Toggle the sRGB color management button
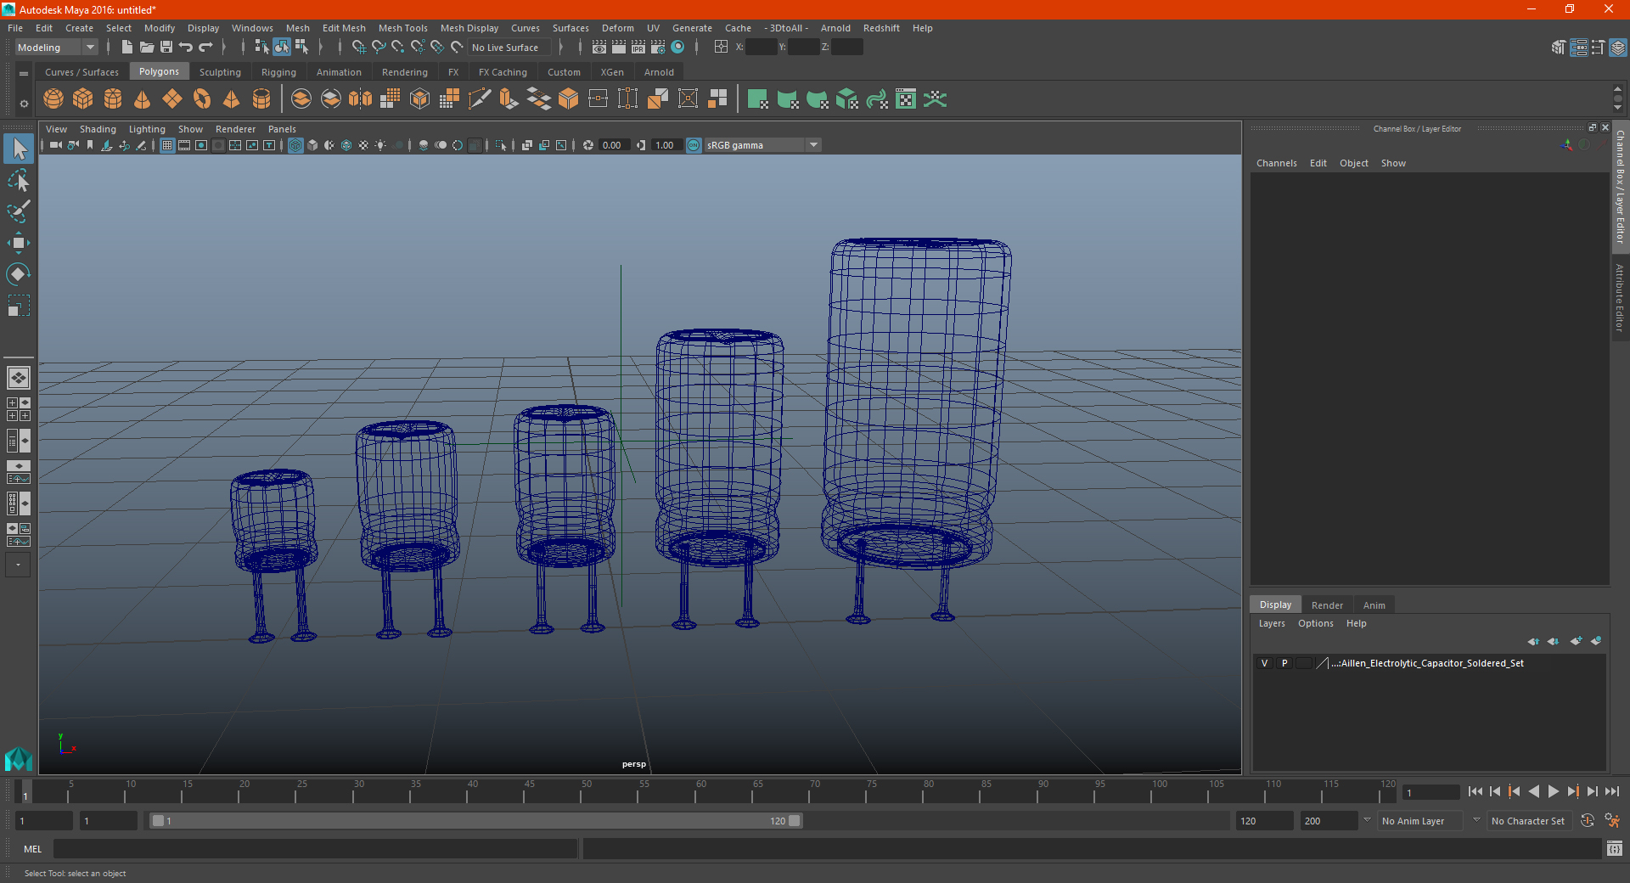1630x883 pixels. pyautogui.click(x=694, y=145)
